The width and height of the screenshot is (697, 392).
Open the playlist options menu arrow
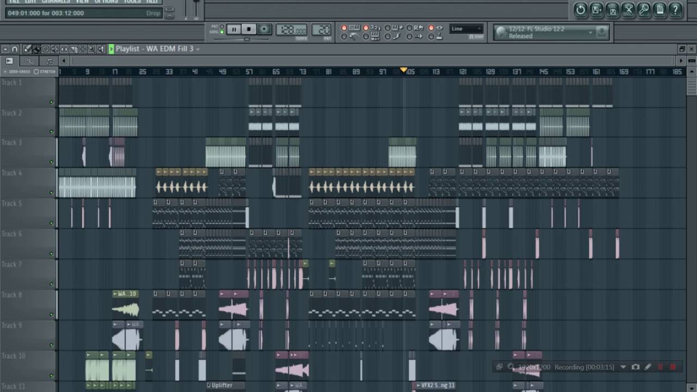5,49
